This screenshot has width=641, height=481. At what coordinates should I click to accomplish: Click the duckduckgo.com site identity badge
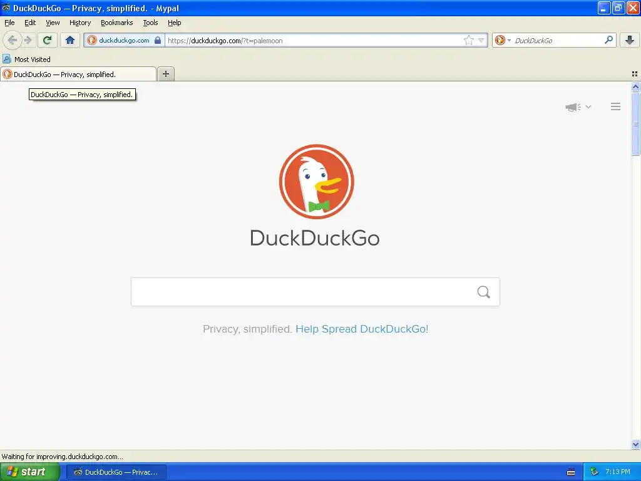[x=125, y=40]
